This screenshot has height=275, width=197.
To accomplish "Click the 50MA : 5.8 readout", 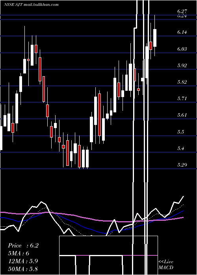I will (x=23, y=269).
